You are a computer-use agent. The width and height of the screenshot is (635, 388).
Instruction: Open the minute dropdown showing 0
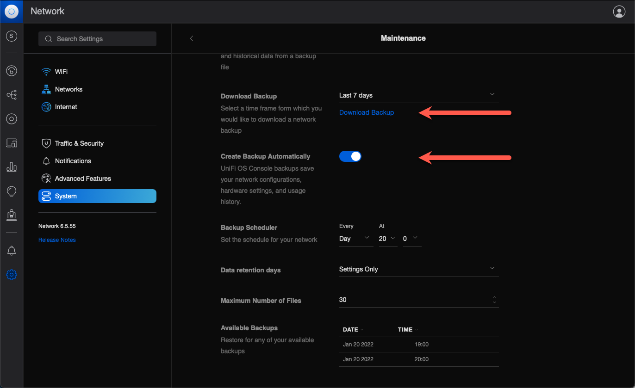(411, 239)
